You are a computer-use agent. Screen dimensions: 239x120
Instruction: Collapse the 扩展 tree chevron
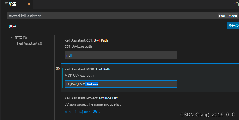click(x=12, y=37)
